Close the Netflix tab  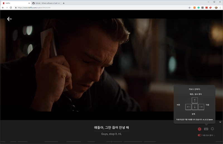pyautogui.click(x=29, y=3)
